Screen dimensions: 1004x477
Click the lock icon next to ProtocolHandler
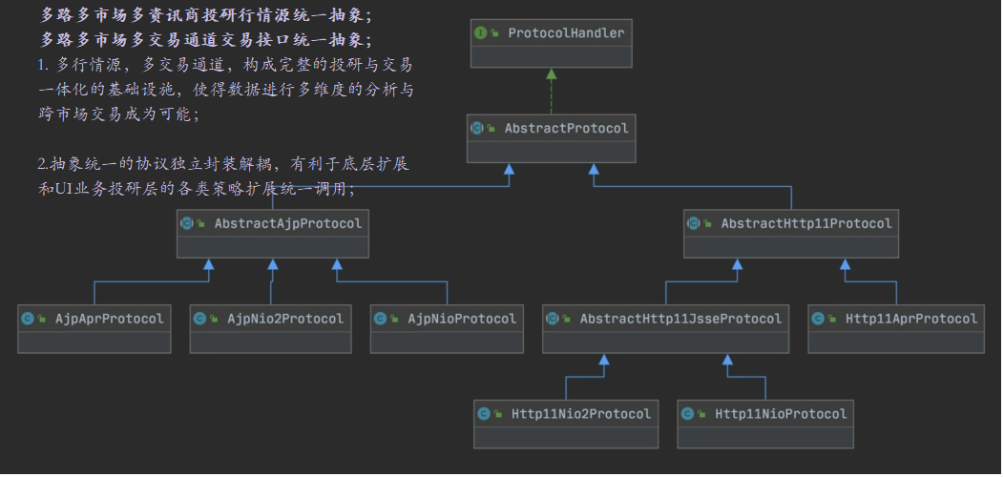(x=495, y=33)
